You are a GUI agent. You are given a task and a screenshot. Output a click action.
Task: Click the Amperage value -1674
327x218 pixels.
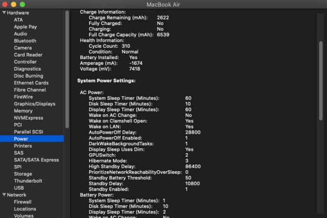click(x=136, y=63)
